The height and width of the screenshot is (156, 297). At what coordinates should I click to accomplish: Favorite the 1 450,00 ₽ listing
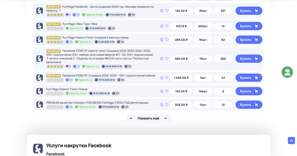[x=167, y=78]
